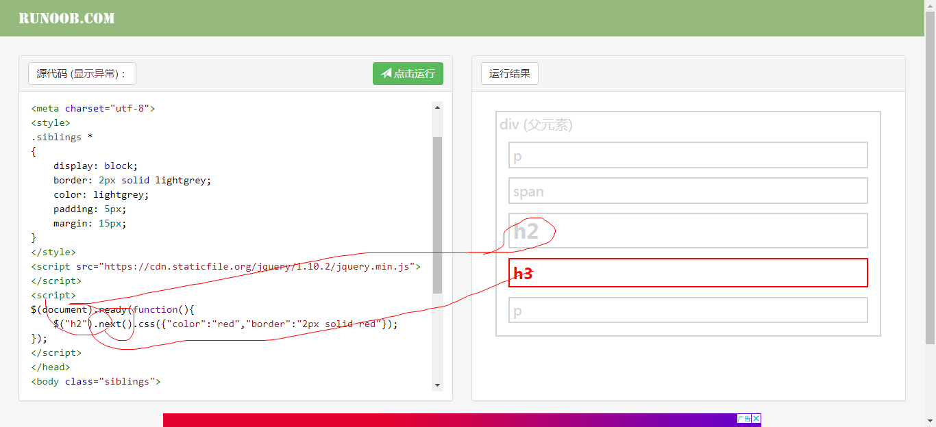The image size is (936, 427).
Task: Click page scrollbar up arrow
Action: pos(930,5)
